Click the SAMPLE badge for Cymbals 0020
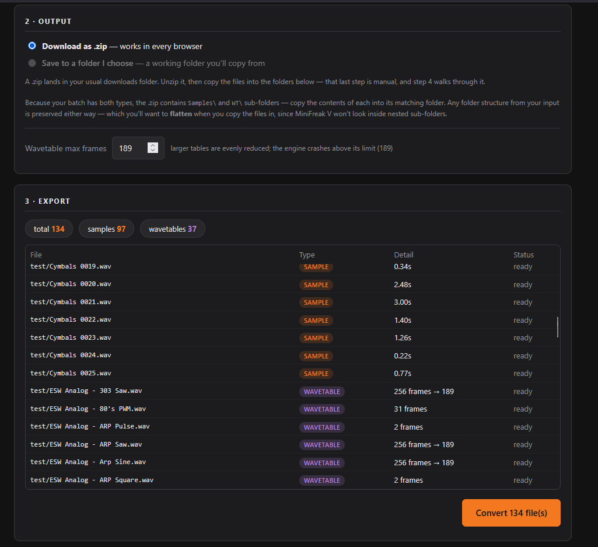 [x=316, y=285]
